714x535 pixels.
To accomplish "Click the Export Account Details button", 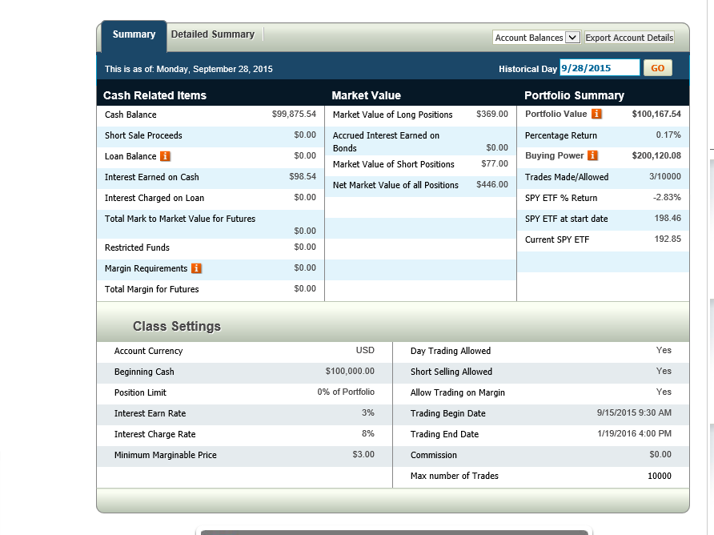I will click(x=629, y=38).
